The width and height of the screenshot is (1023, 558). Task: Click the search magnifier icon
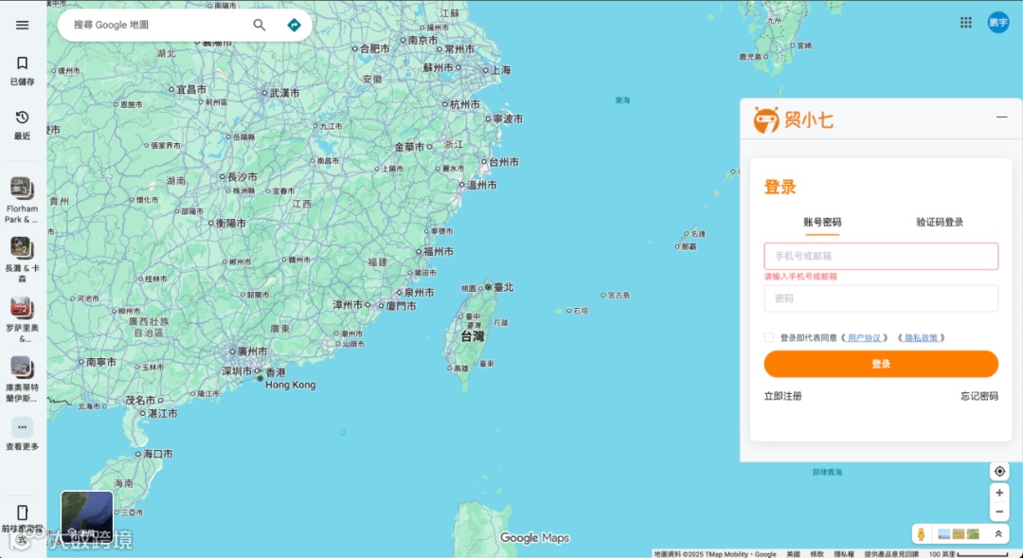[259, 25]
